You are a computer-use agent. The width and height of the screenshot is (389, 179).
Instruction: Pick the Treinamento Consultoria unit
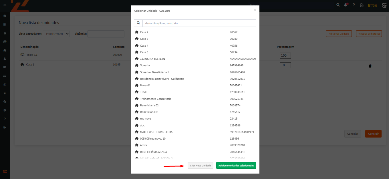click(x=156, y=99)
